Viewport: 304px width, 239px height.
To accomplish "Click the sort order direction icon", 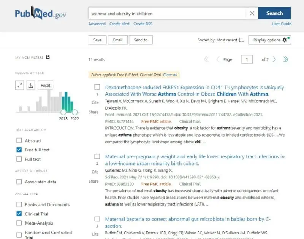I will 241,40.
